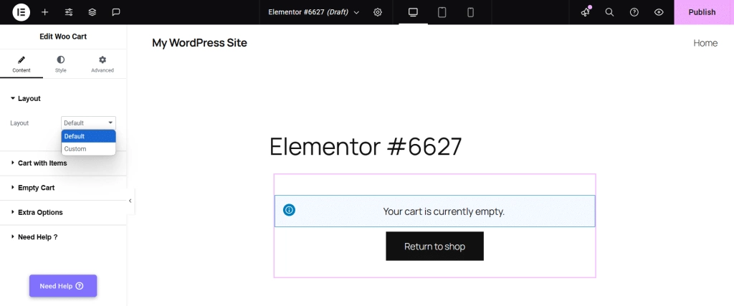
Task: Click the Elementor logo icon
Action: click(22, 12)
